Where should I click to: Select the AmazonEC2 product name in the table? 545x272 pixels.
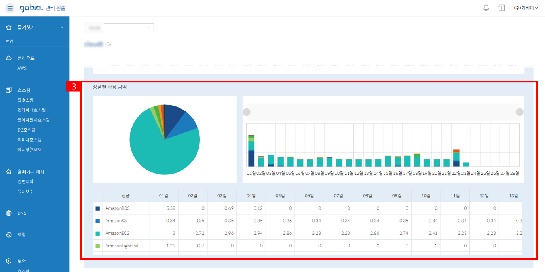[x=118, y=234]
